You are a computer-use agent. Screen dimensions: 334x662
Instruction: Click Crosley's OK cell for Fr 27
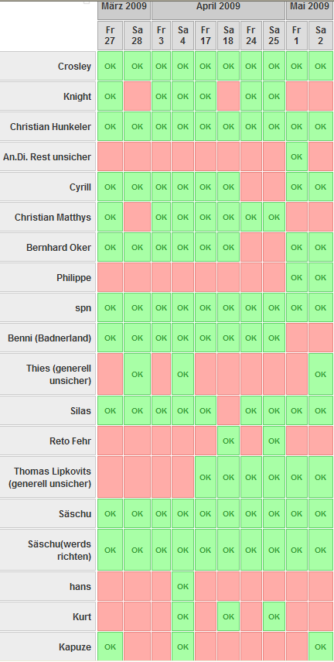tap(110, 67)
